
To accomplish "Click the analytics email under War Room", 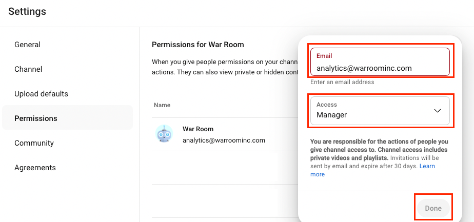I will [x=224, y=140].
